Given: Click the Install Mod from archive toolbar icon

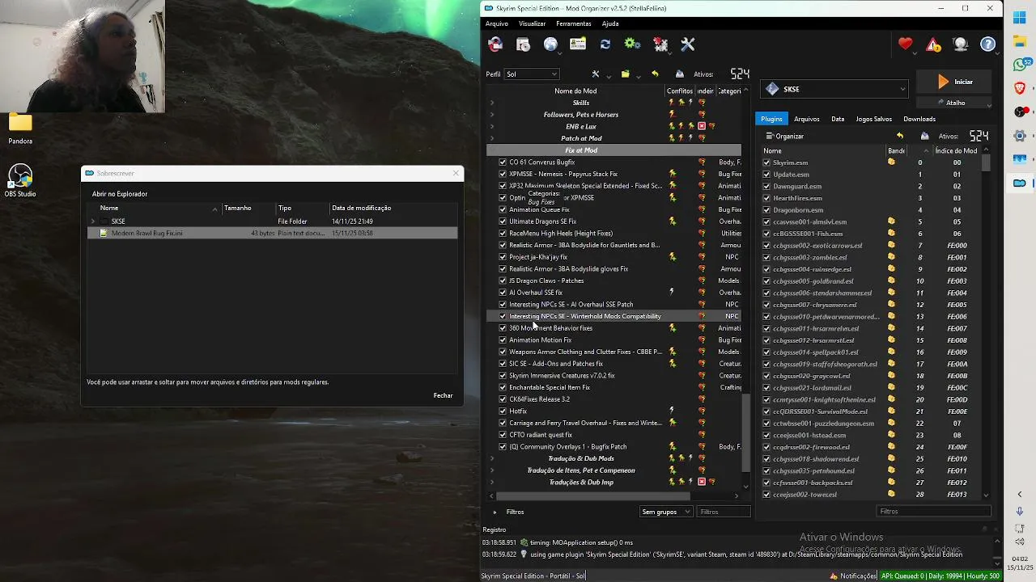Looking at the screenshot, I should click(x=523, y=44).
